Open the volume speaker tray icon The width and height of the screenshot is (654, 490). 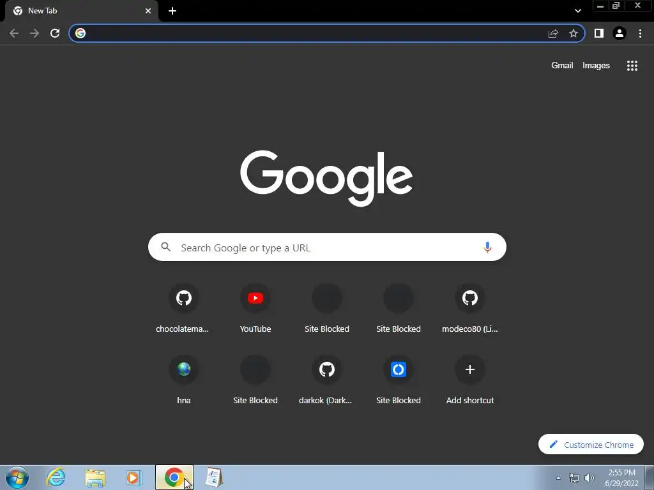point(589,478)
